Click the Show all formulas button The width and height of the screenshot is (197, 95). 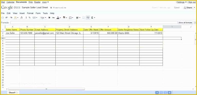coord(185,23)
